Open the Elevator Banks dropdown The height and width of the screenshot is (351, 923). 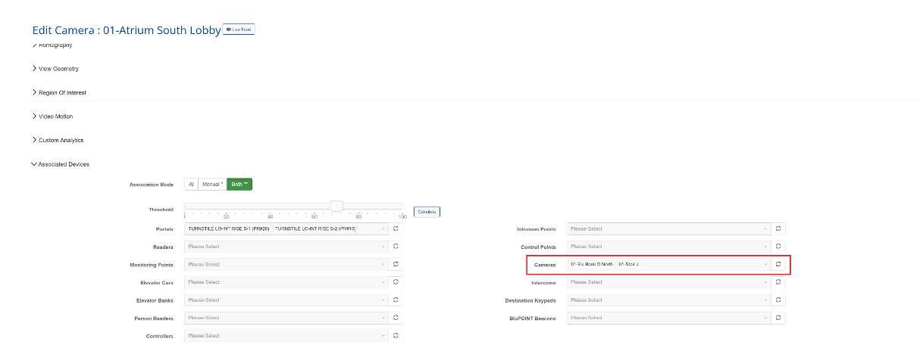click(x=286, y=300)
